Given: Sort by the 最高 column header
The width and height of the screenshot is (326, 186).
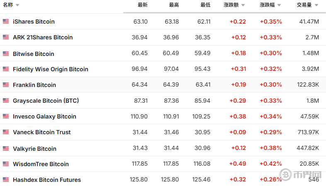Looking at the screenshot, I should click(174, 5).
